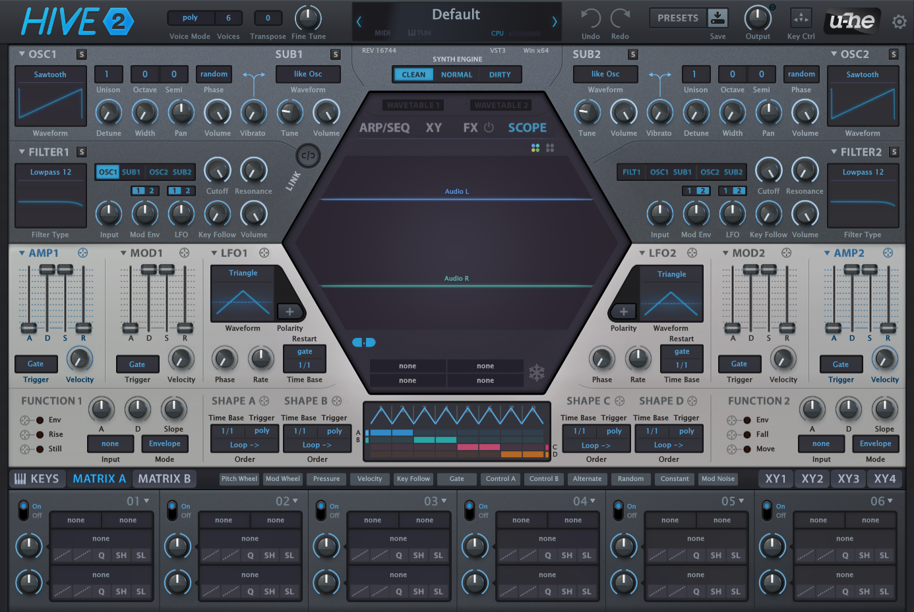Click the Filter1 Cutoff knob

point(218,171)
